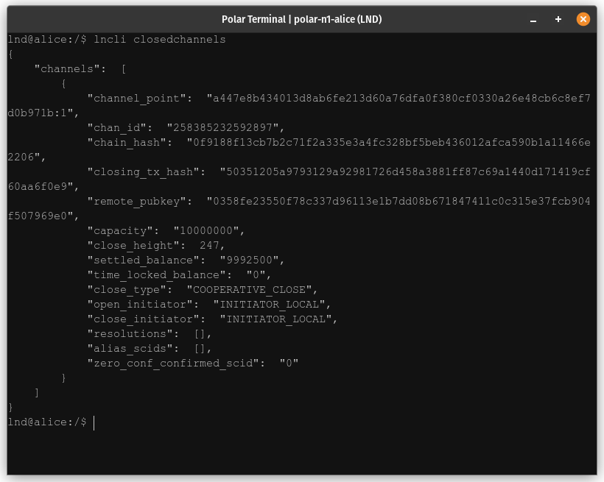Viewport: 604px width, 482px height.
Task: Click the Polar Terminal window title
Action: tap(302, 19)
